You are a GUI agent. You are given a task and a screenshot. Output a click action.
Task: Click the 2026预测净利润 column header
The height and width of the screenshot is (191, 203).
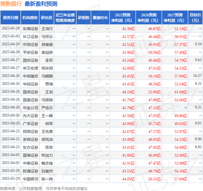click(149, 18)
